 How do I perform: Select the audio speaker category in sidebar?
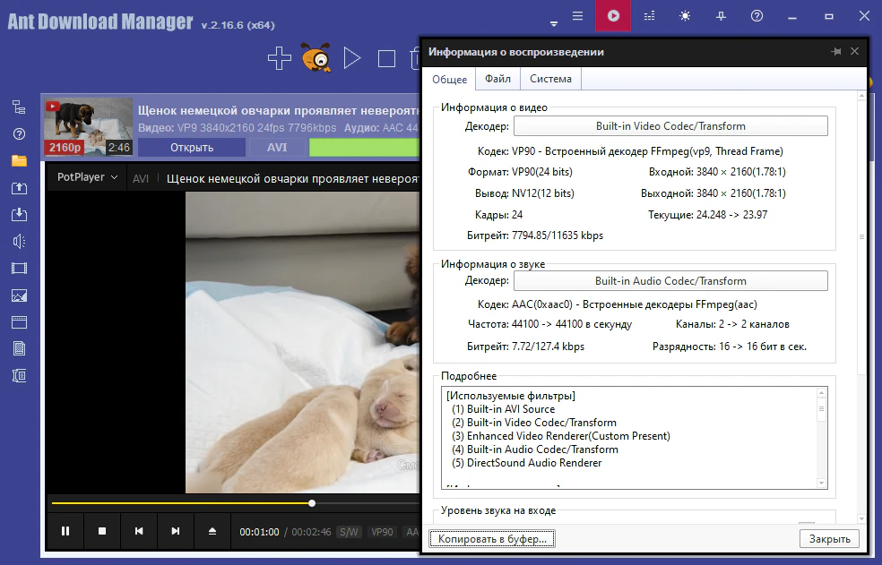(19, 242)
